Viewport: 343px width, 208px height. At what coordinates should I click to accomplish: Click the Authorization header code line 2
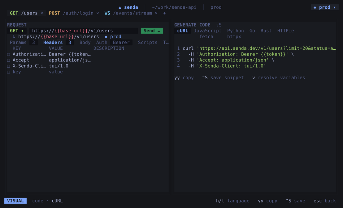pos(241,54)
